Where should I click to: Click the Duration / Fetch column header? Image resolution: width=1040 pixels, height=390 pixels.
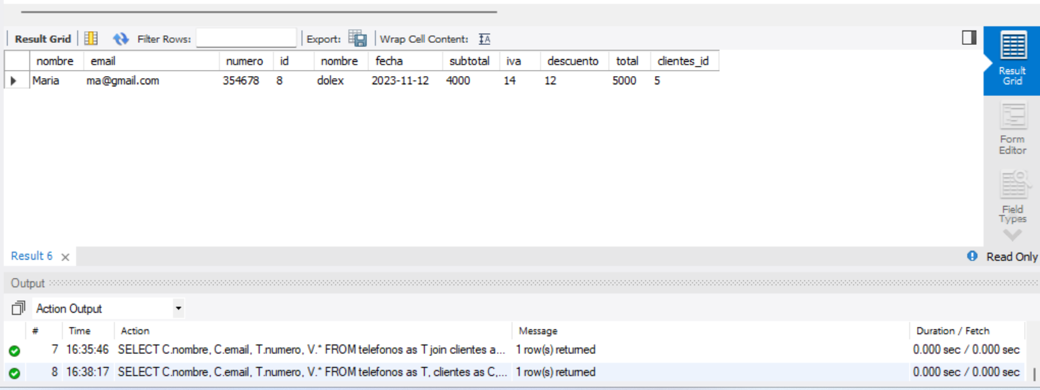coord(967,331)
